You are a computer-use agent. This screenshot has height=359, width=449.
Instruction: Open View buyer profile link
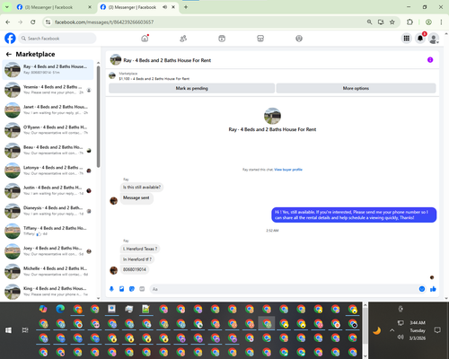288,170
